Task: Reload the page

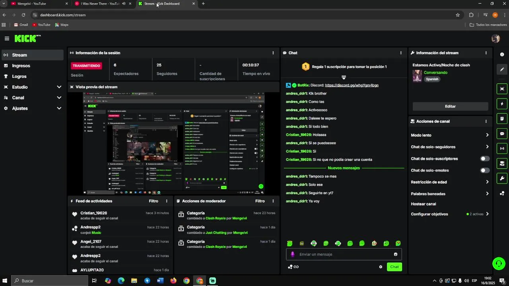Action: 23,15
